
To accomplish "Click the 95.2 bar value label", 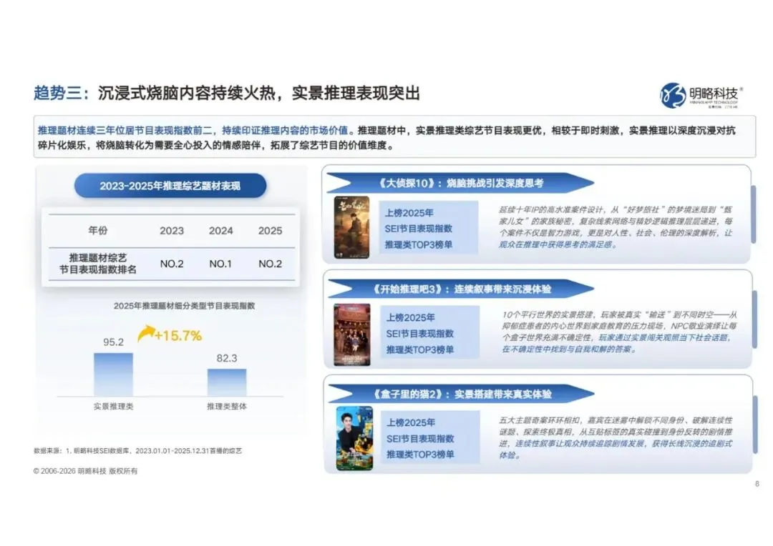I will click(x=113, y=342).
